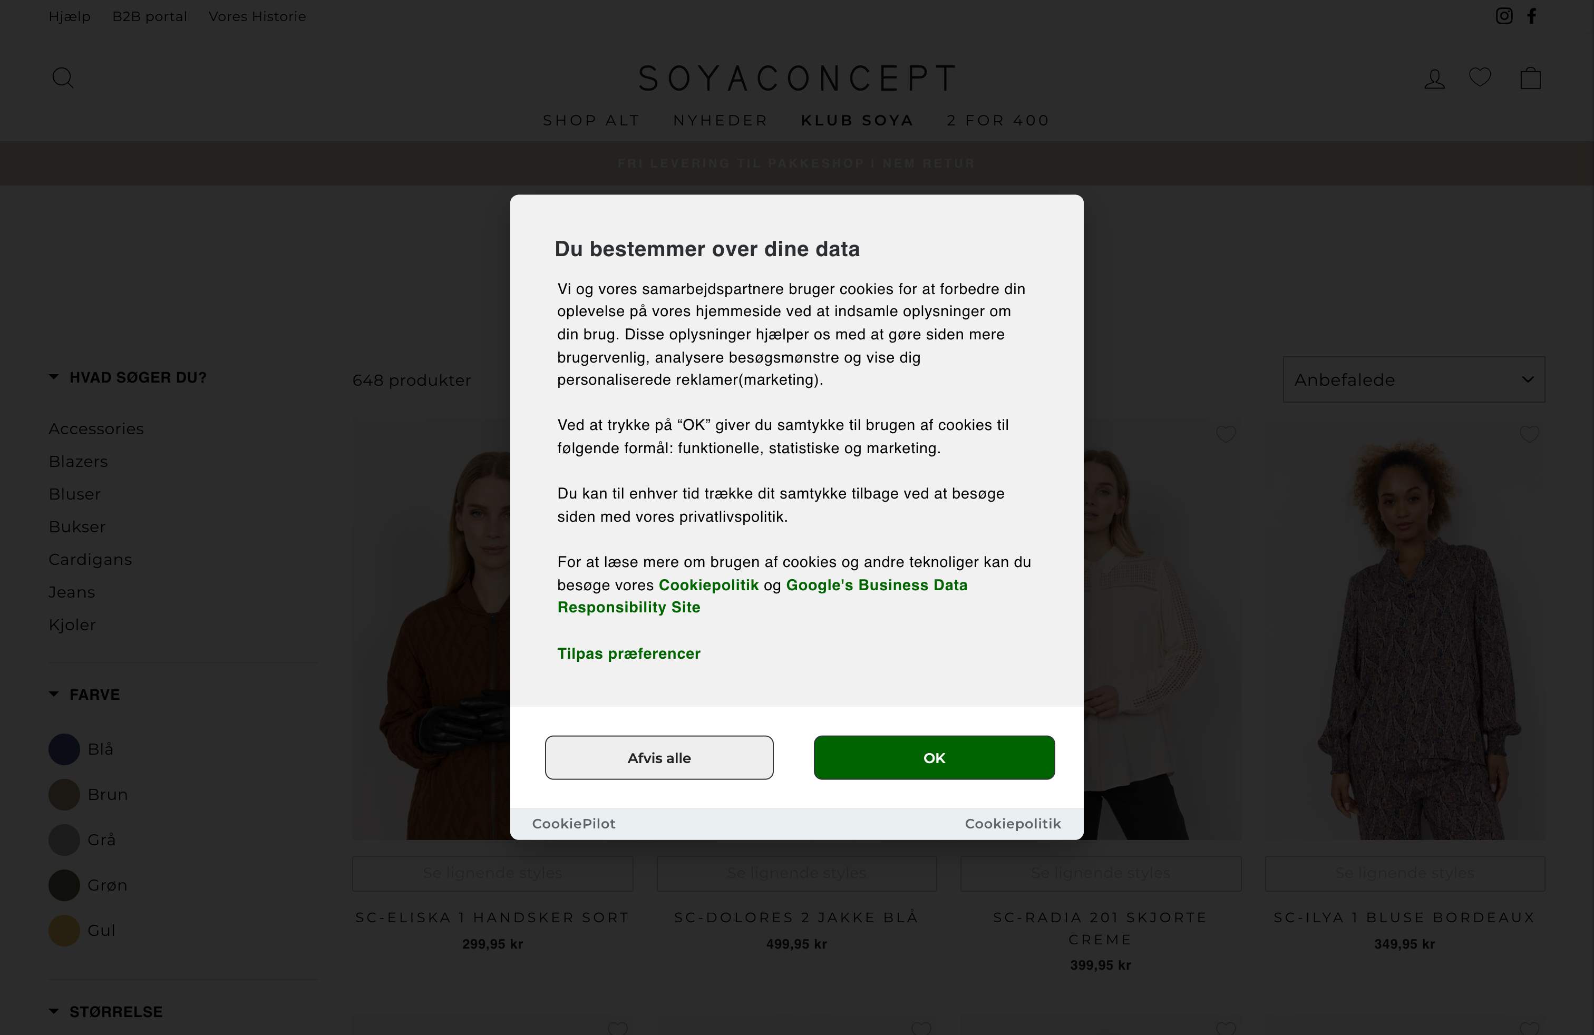Open the SC-Ilya blouse product image

pos(1404,636)
